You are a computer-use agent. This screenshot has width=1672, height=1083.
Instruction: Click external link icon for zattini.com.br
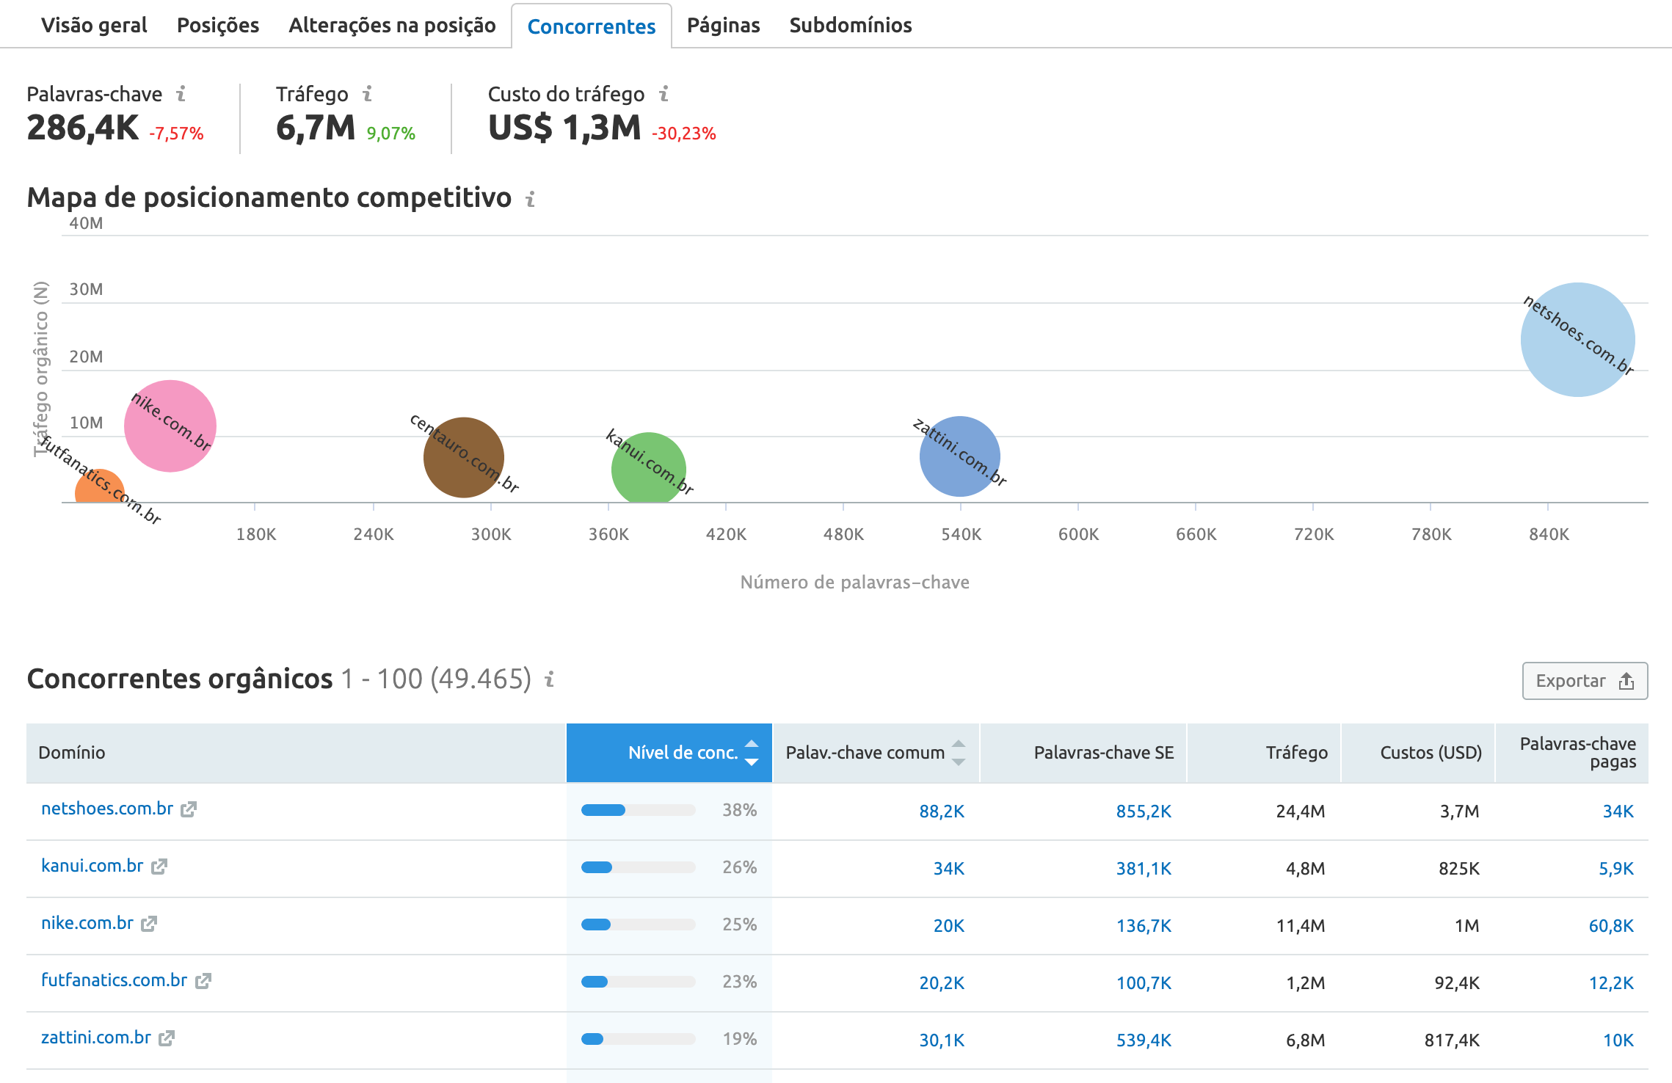pyautogui.click(x=167, y=1038)
